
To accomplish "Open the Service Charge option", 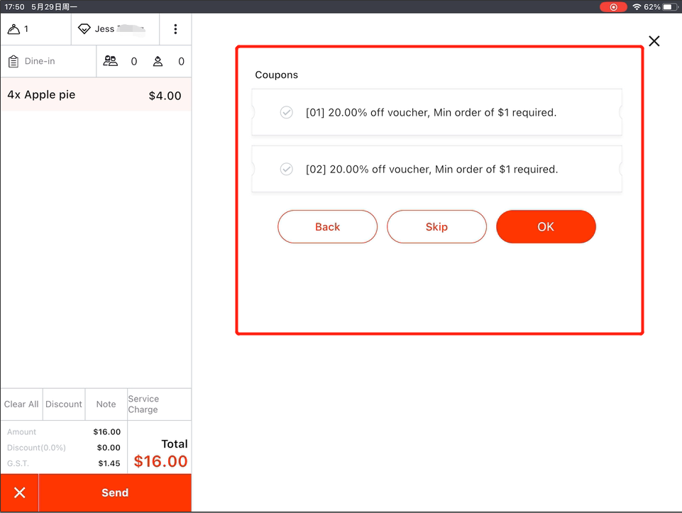I will click(x=143, y=404).
